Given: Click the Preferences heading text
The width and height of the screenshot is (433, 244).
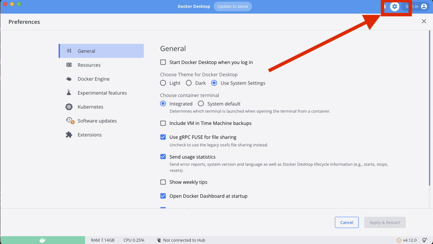Looking at the screenshot, I should [x=24, y=22].
